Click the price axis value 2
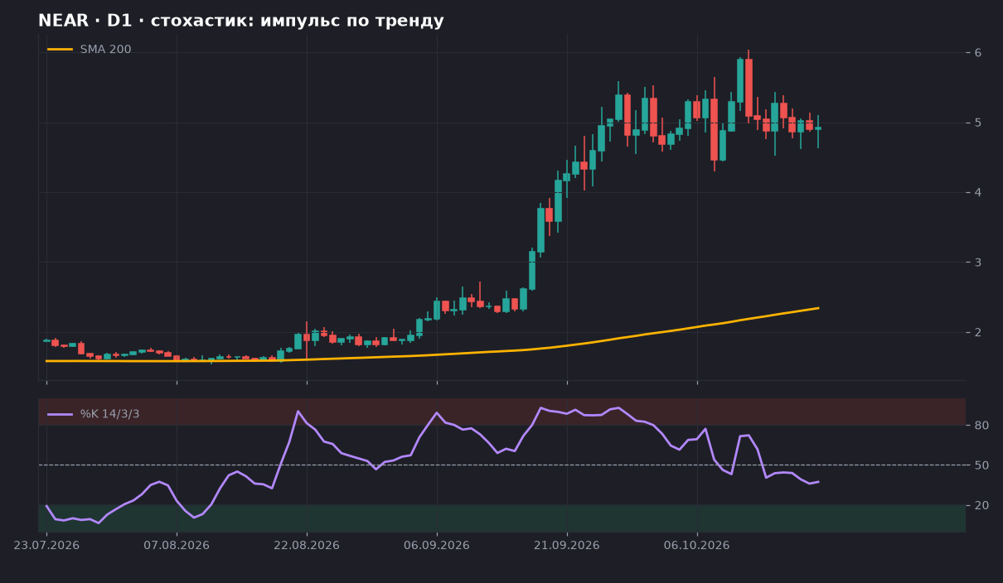The image size is (1003, 583). click(978, 332)
